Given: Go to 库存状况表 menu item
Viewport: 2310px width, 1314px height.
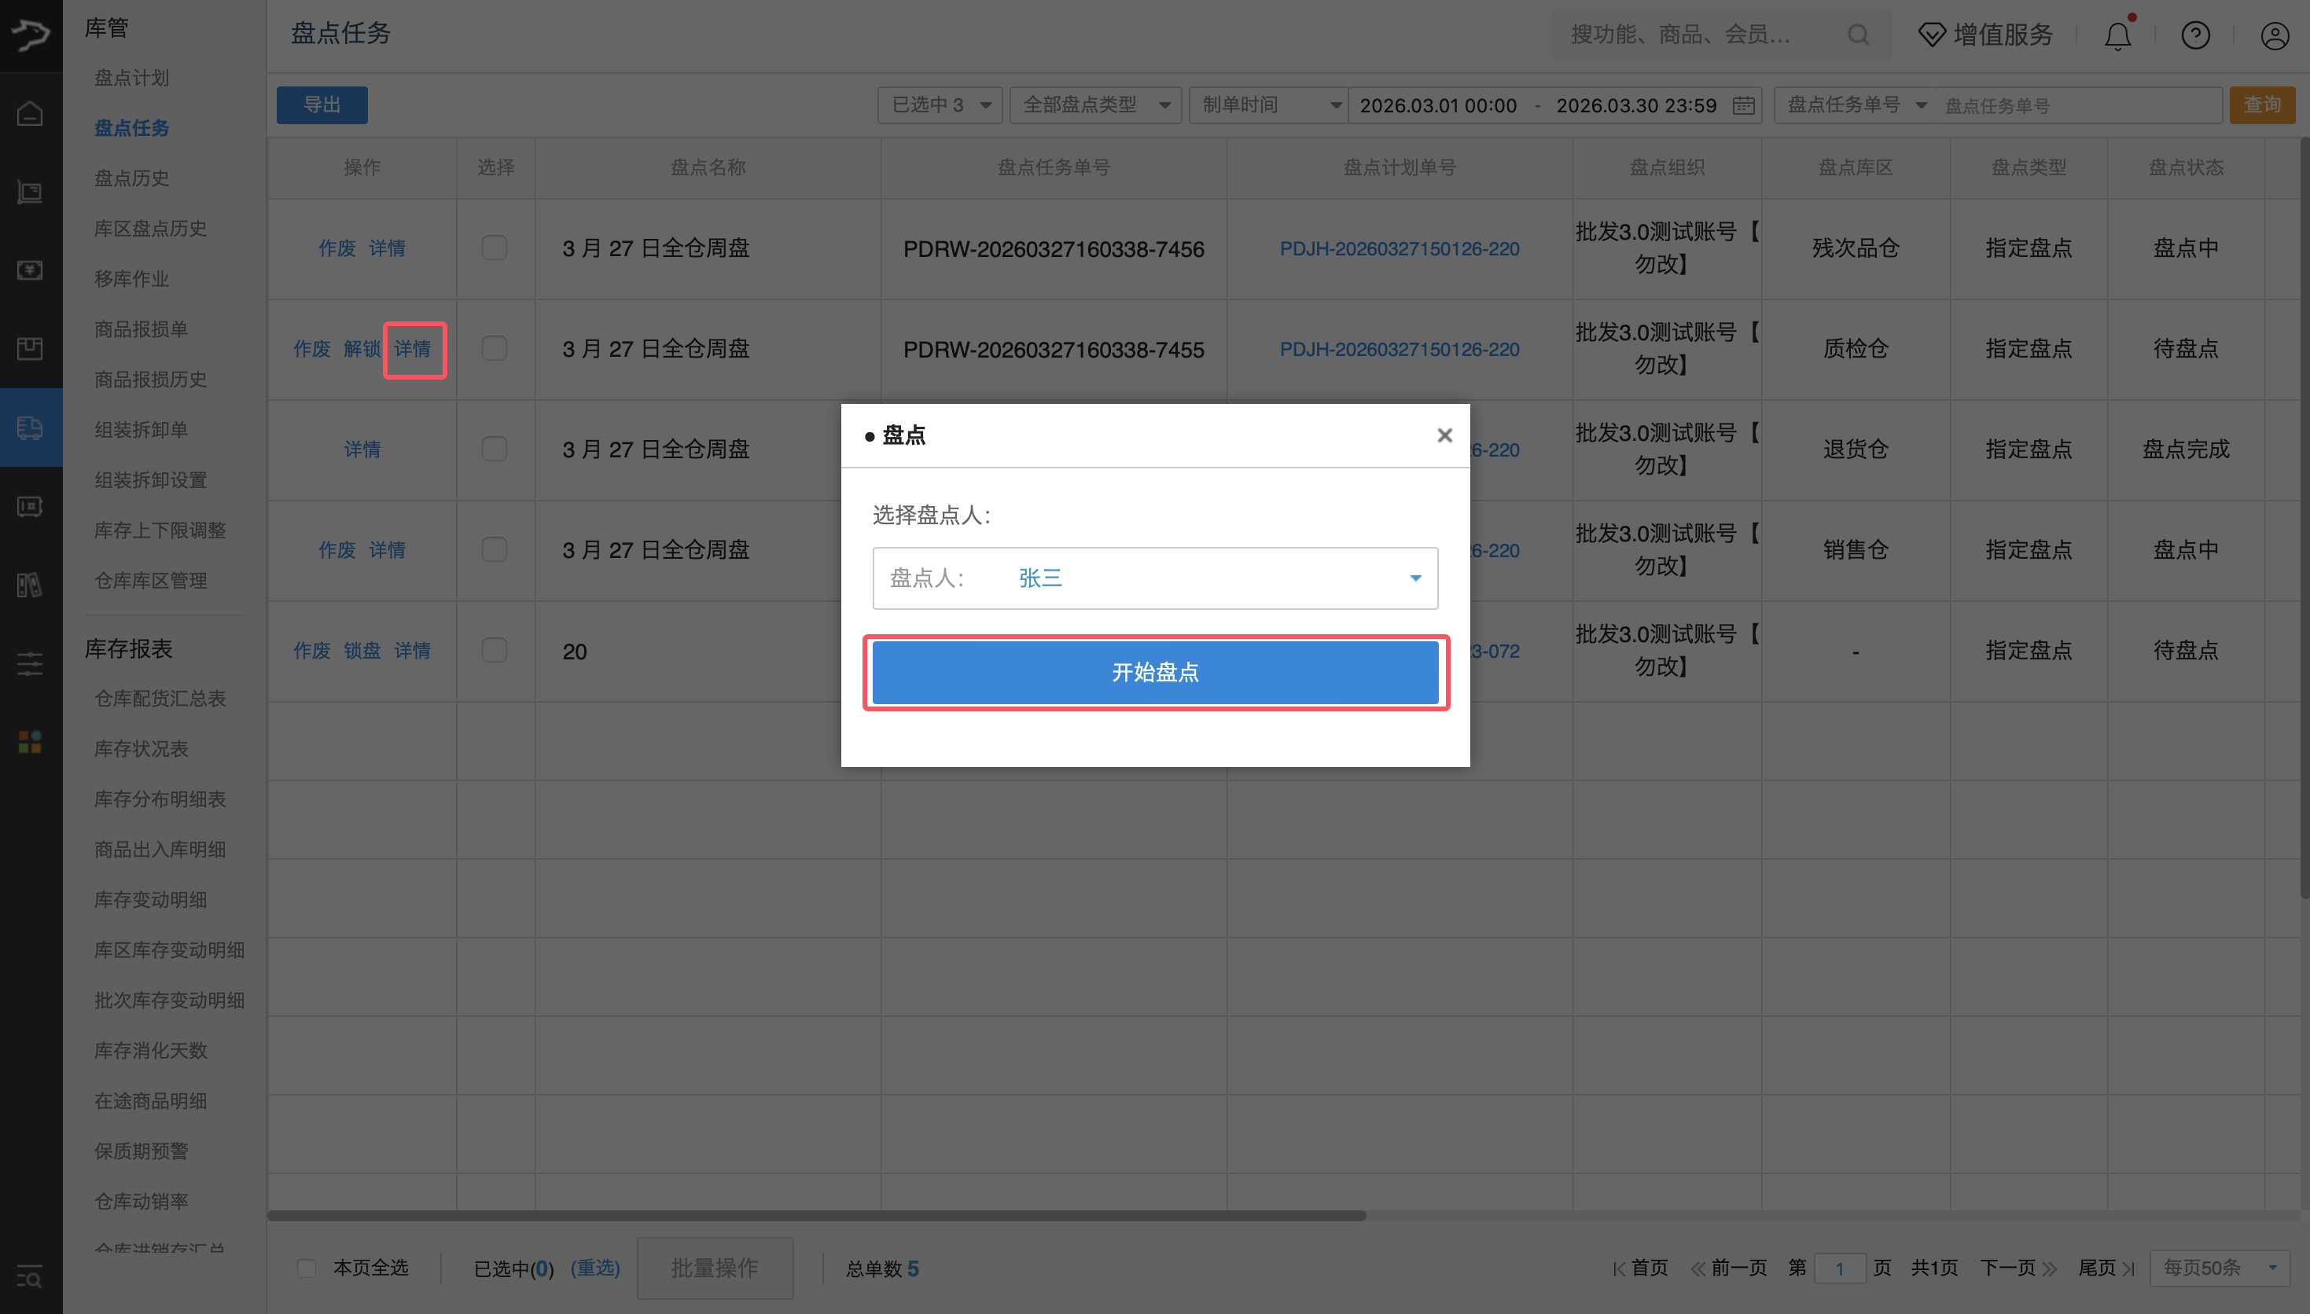Looking at the screenshot, I should 141,749.
